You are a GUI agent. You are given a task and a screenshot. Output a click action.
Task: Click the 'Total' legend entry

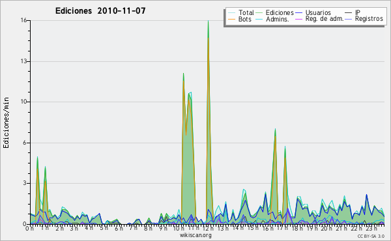tap(241, 12)
